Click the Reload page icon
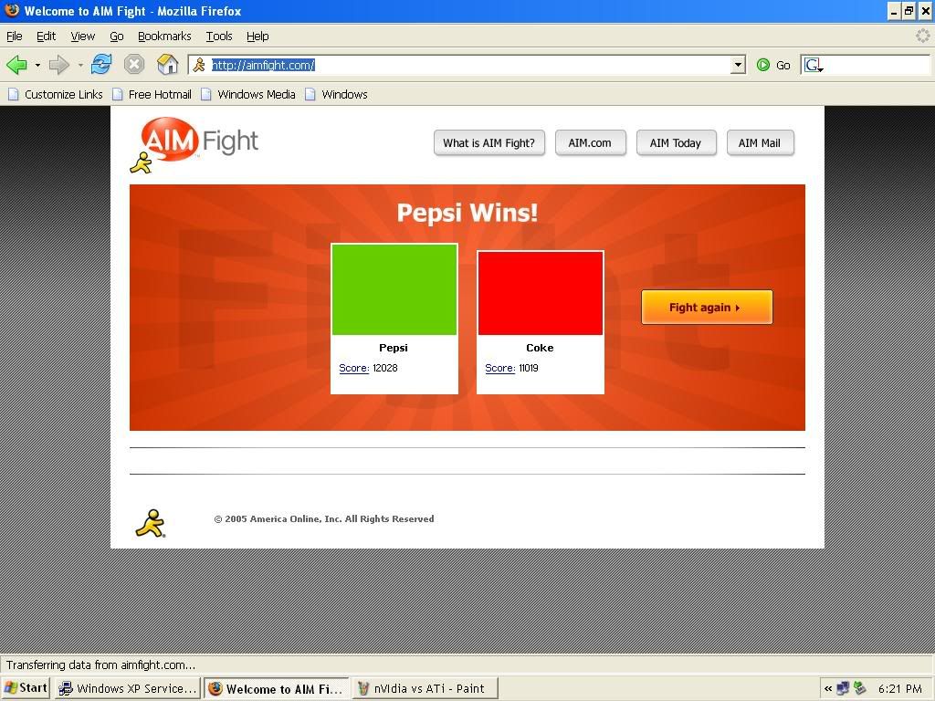Screen dimensions: 935x701 point(101,65)
